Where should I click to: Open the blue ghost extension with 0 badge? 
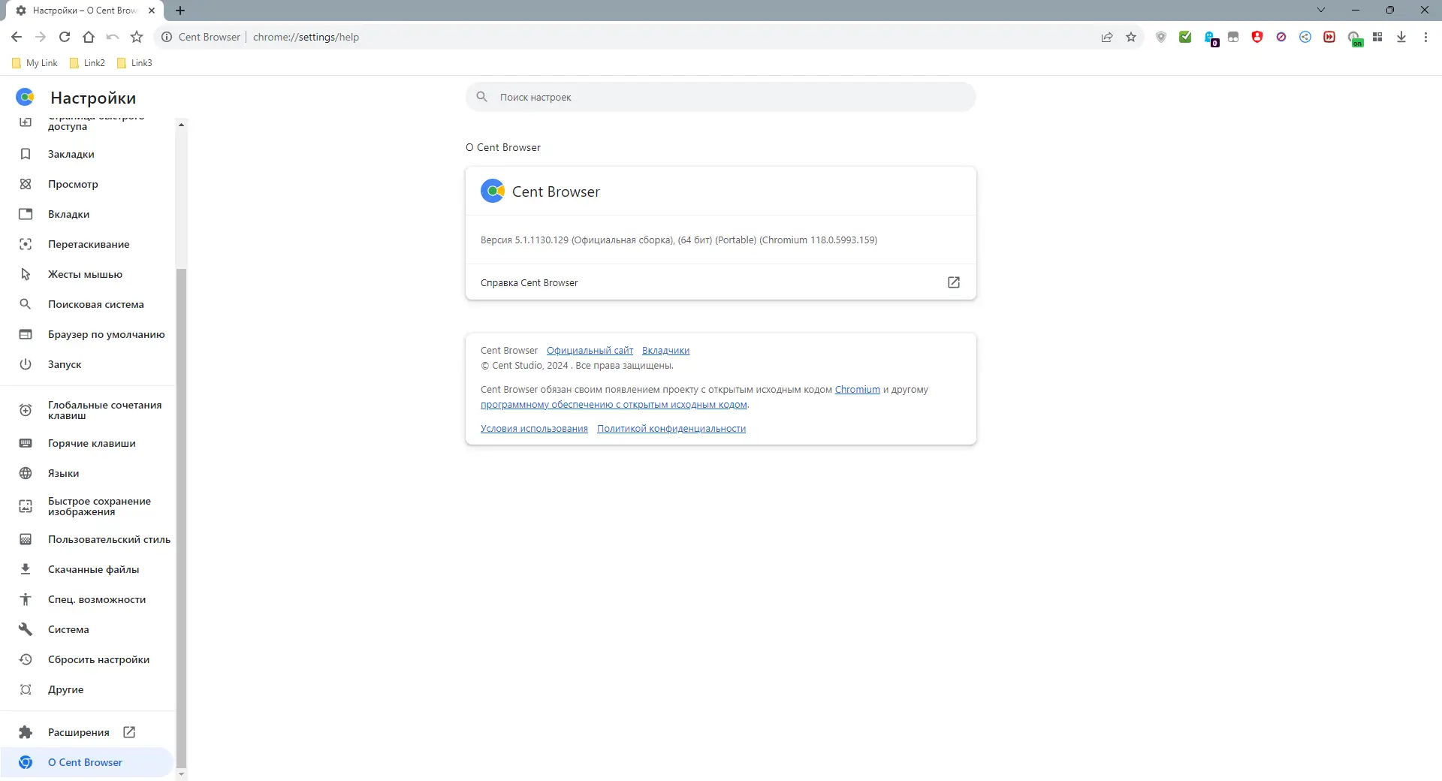pyautogui.click(x=1211, y=38)
